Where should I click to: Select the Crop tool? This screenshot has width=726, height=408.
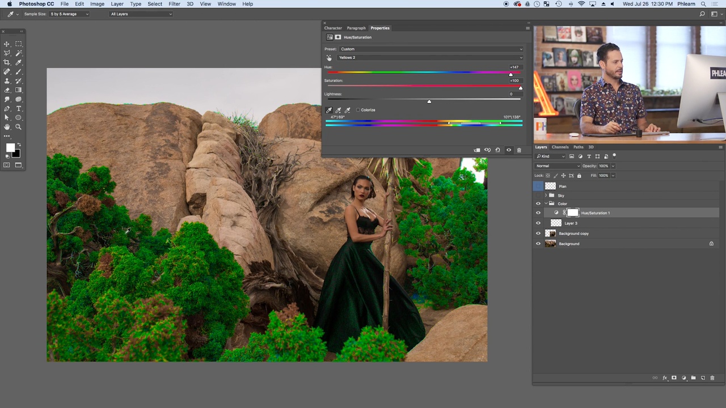(x=7, y=62)
